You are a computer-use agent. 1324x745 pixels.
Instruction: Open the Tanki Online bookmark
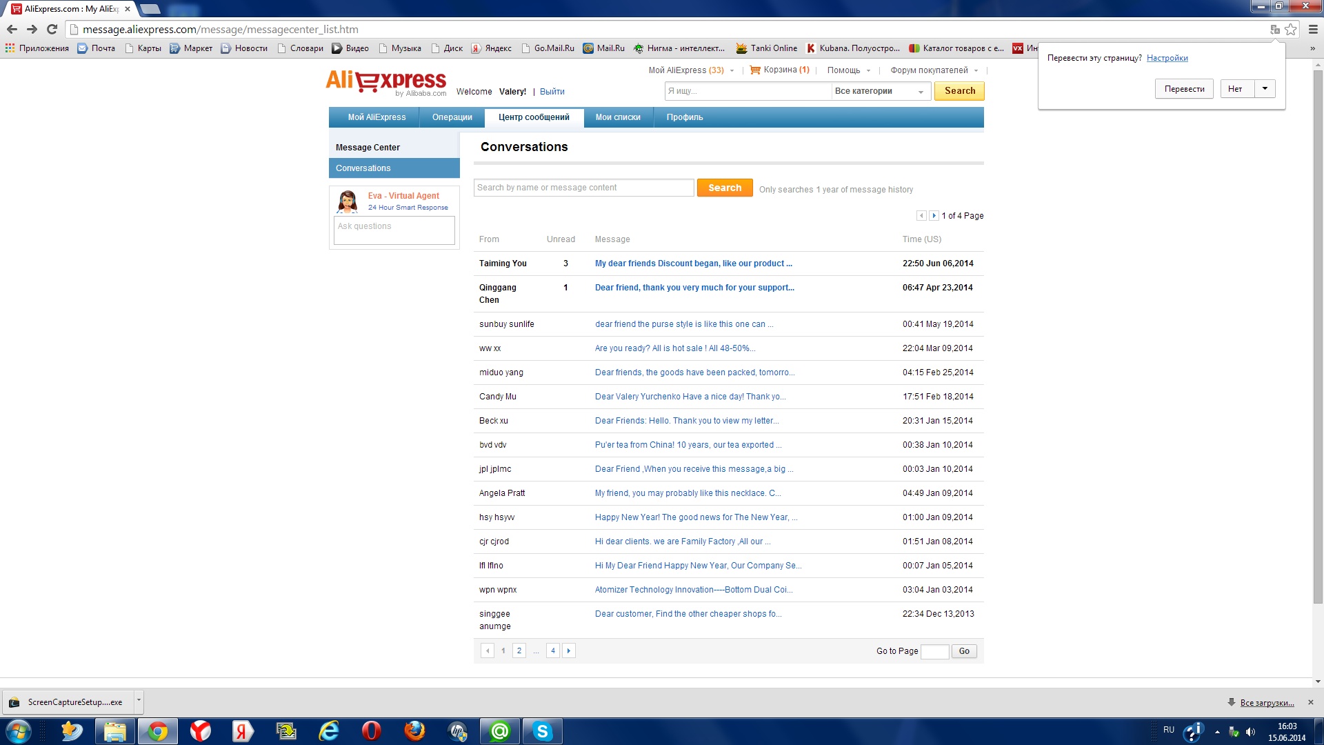(x=767, y=48)
